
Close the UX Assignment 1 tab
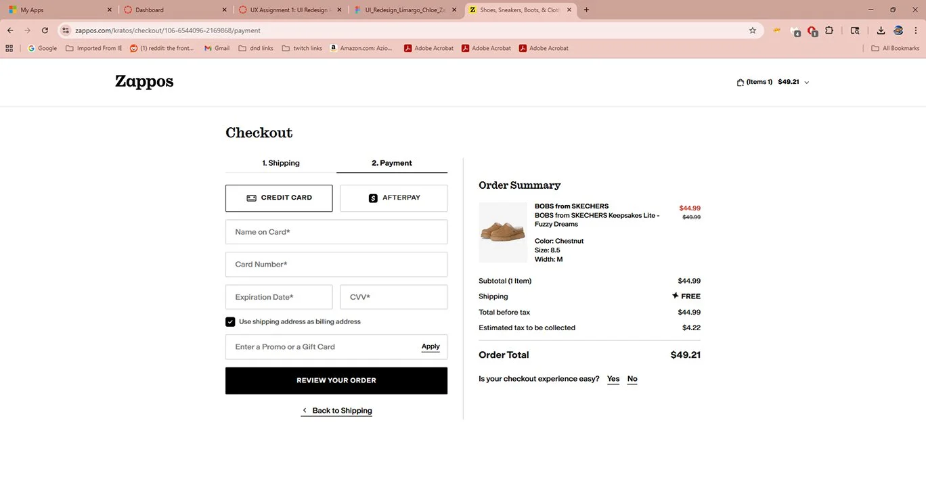point(339,10)
